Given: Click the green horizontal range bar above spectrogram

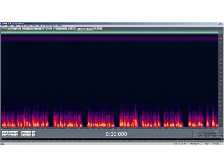Looking at the screenshot, I should (110, 32).
